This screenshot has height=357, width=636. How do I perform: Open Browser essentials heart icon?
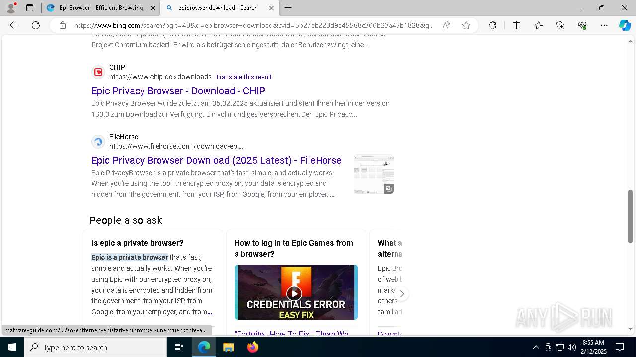click(x=582, y=25)
